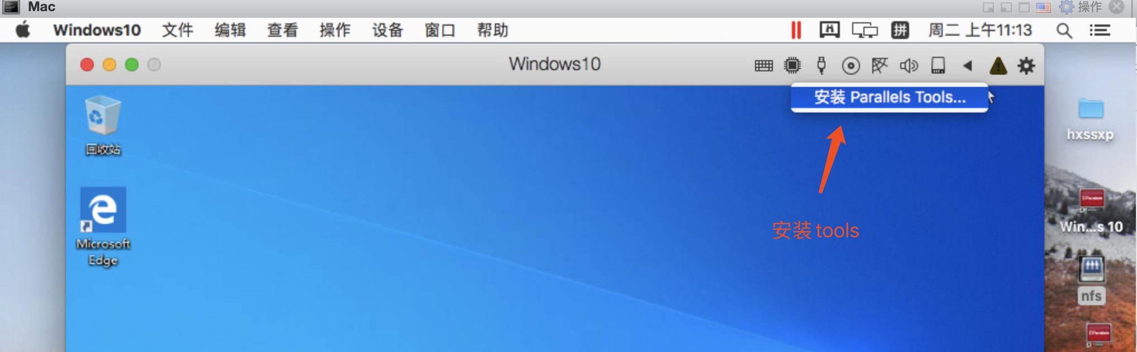Click the sound speaker icon in VM toolbar

(x=909, y=66)
